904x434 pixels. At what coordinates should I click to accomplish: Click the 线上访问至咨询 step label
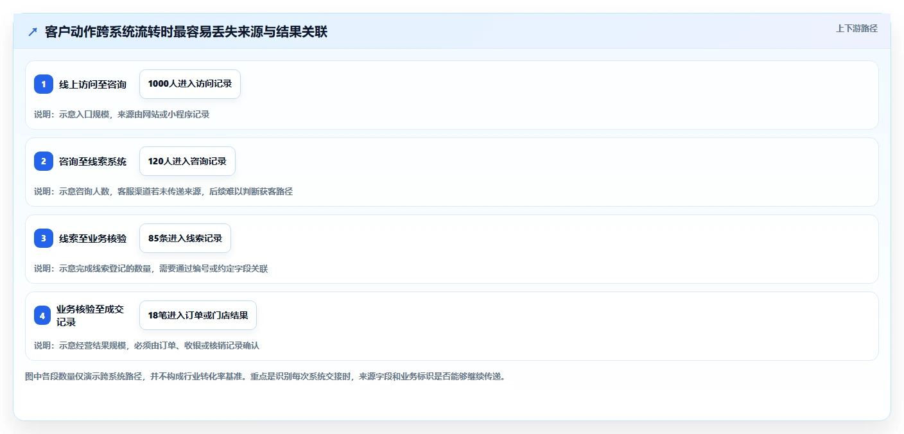tap(93, 84)
